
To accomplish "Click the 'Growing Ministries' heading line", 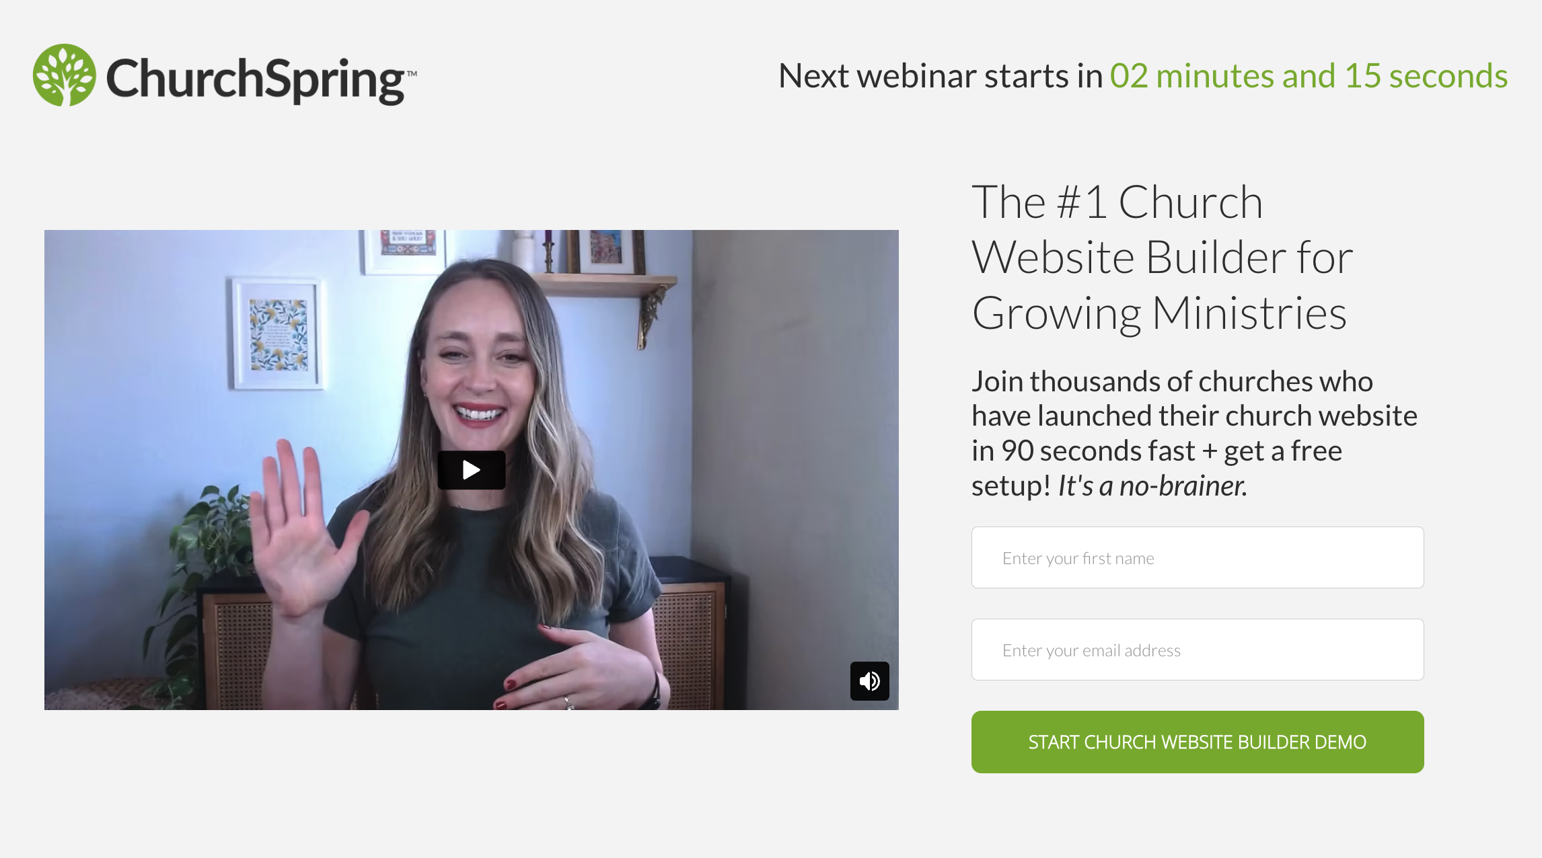I will tap(1159, 313).
